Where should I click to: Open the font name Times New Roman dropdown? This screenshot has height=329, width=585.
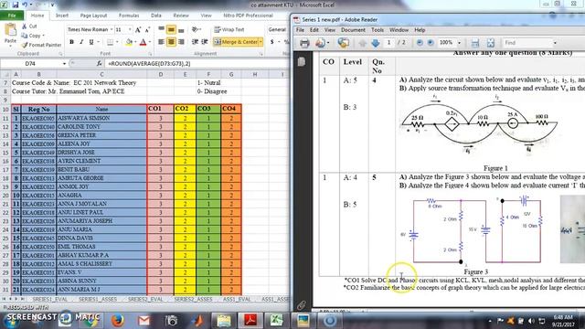112,29
